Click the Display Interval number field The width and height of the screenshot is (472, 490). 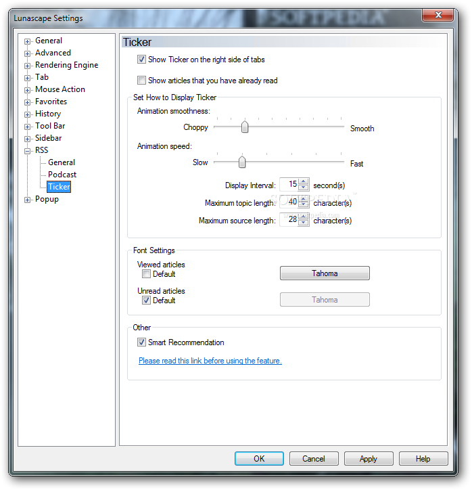tap(289, 184)
